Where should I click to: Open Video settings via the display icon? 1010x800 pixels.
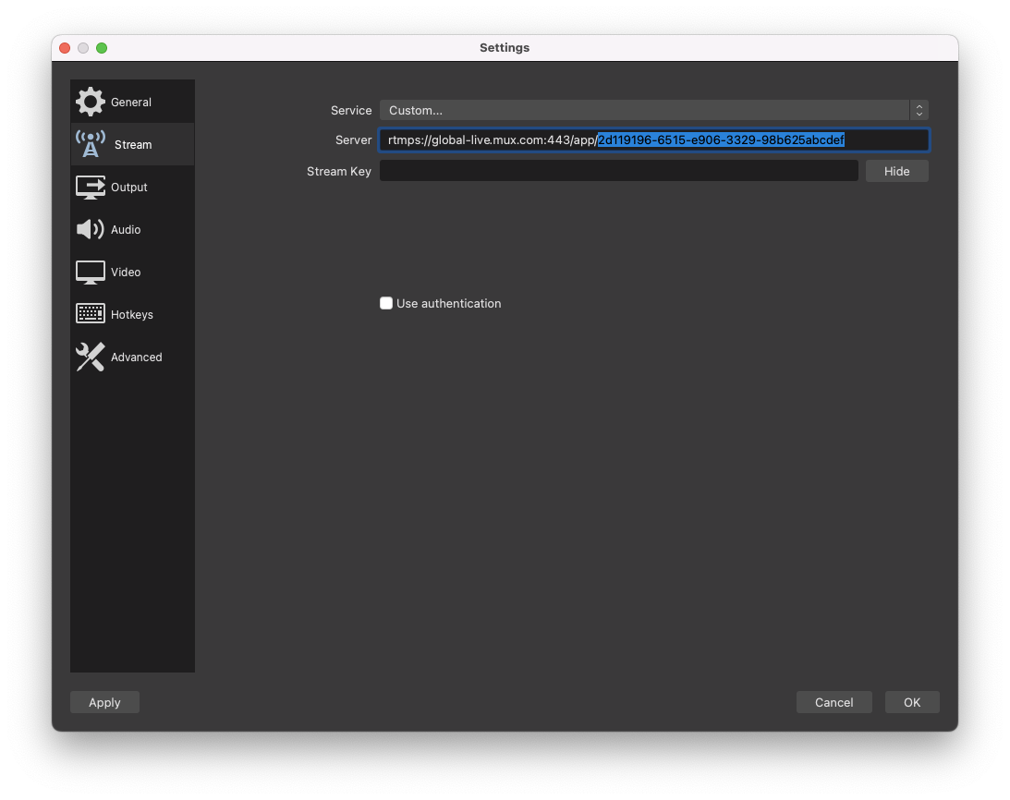[90, 272]
